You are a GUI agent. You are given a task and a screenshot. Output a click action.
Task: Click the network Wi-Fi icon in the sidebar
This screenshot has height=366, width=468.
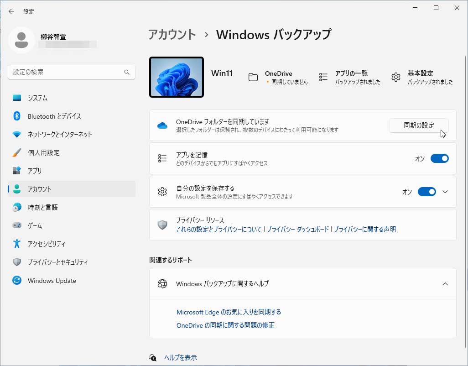coord(17,134)
